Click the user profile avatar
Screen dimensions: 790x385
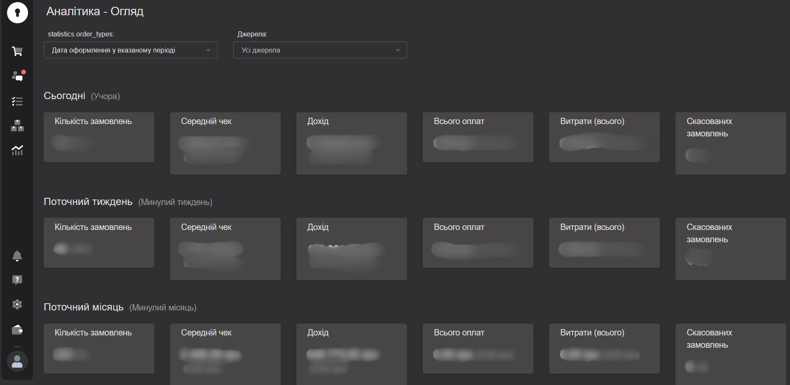(17, 361)
